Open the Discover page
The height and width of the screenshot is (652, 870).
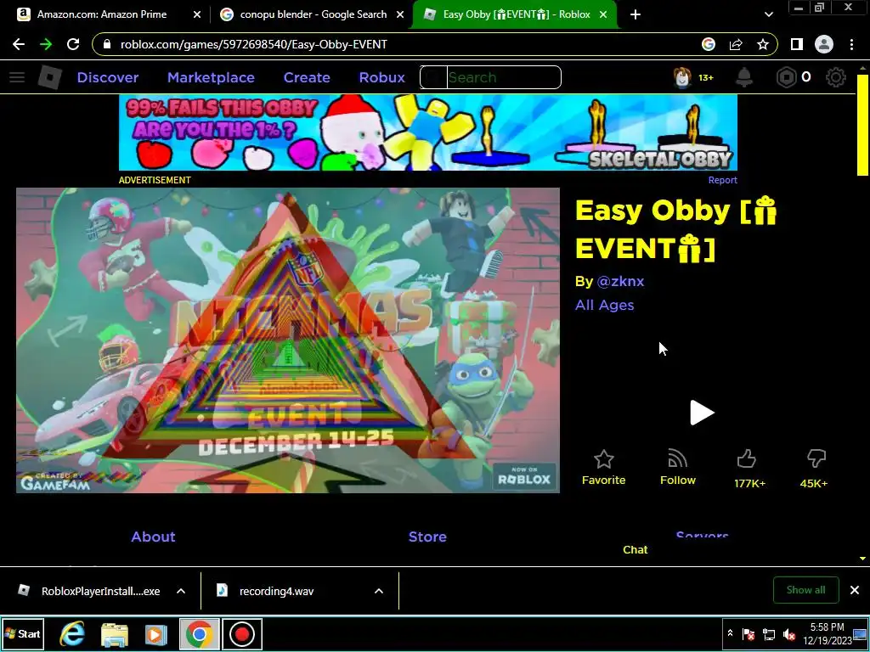(x=108, y=77)
